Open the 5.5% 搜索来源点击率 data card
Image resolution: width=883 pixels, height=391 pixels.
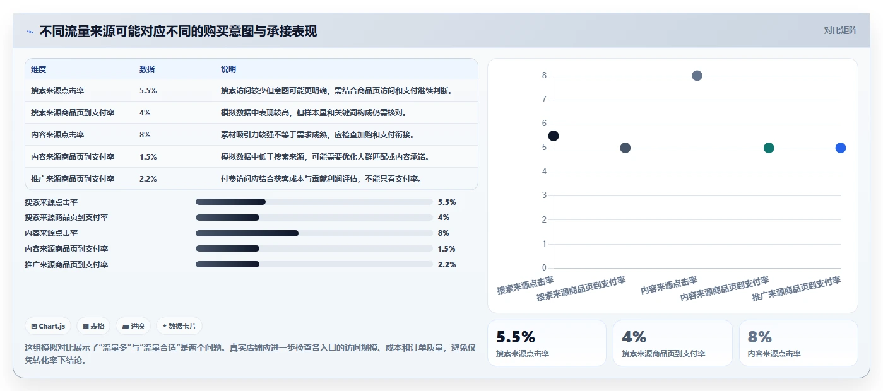point(547,343)
